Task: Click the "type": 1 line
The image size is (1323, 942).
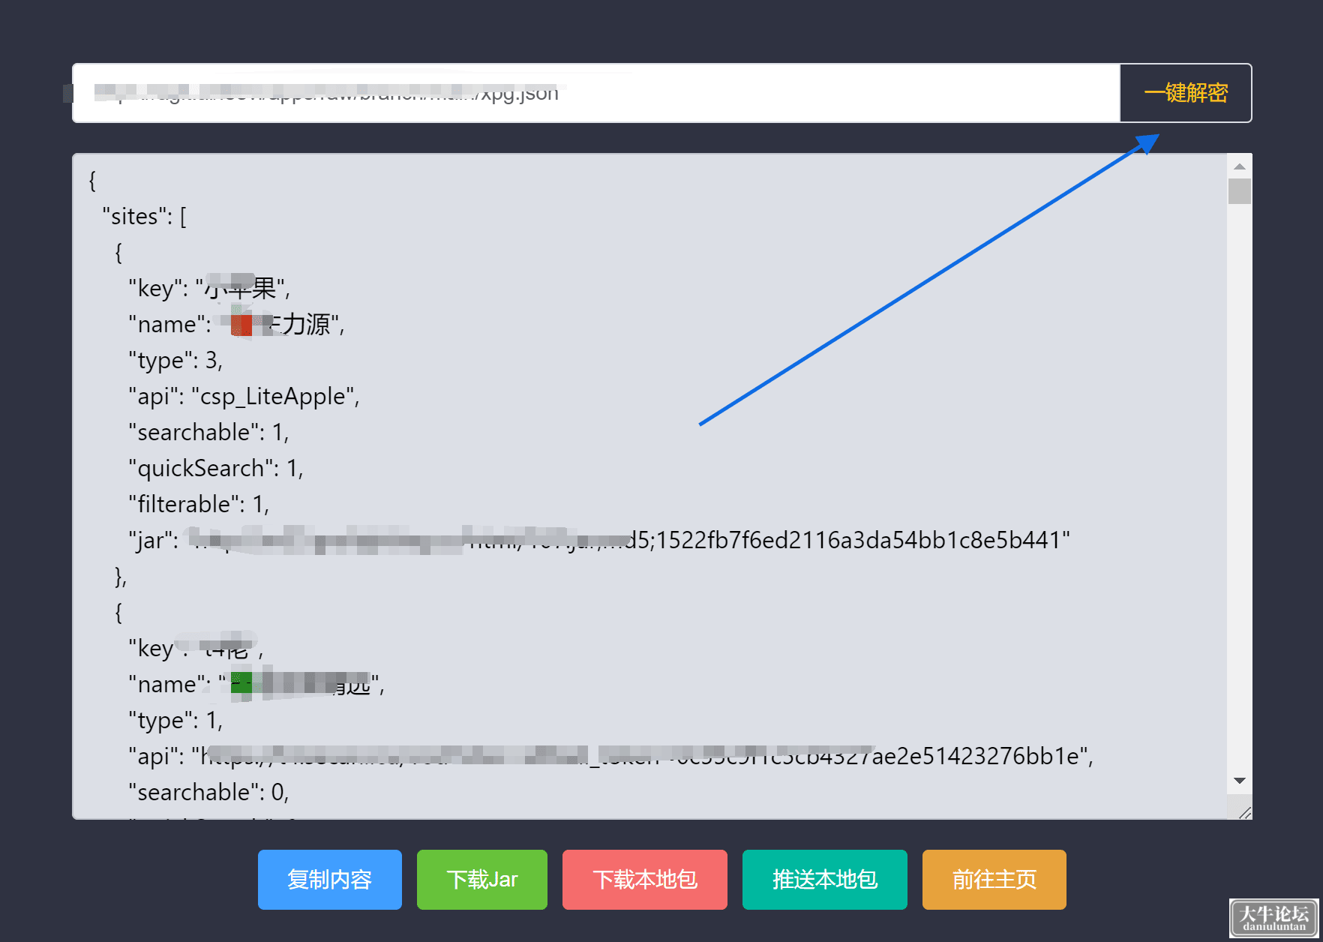Action: pyautogui.click(x=175, y=720)
